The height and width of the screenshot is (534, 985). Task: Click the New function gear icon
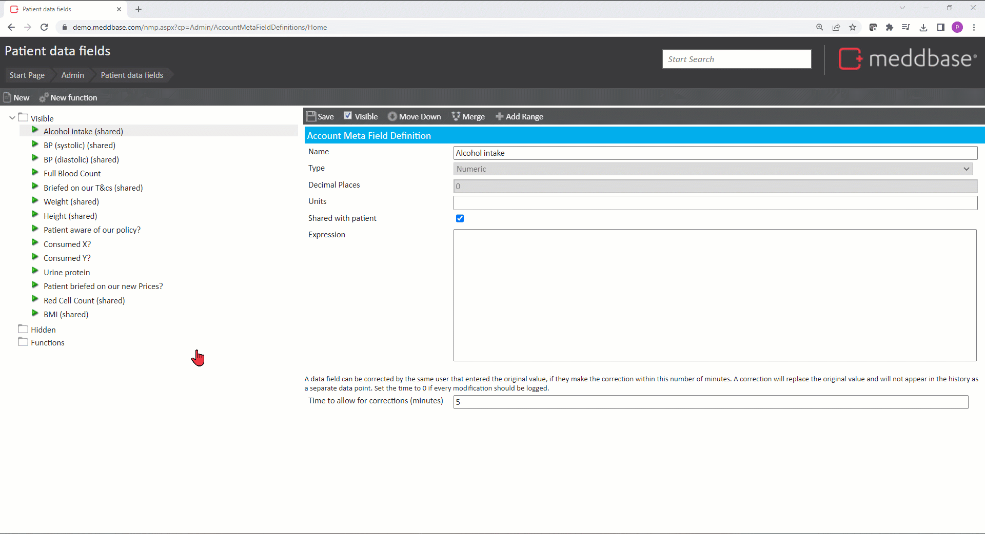coord(44,97)
